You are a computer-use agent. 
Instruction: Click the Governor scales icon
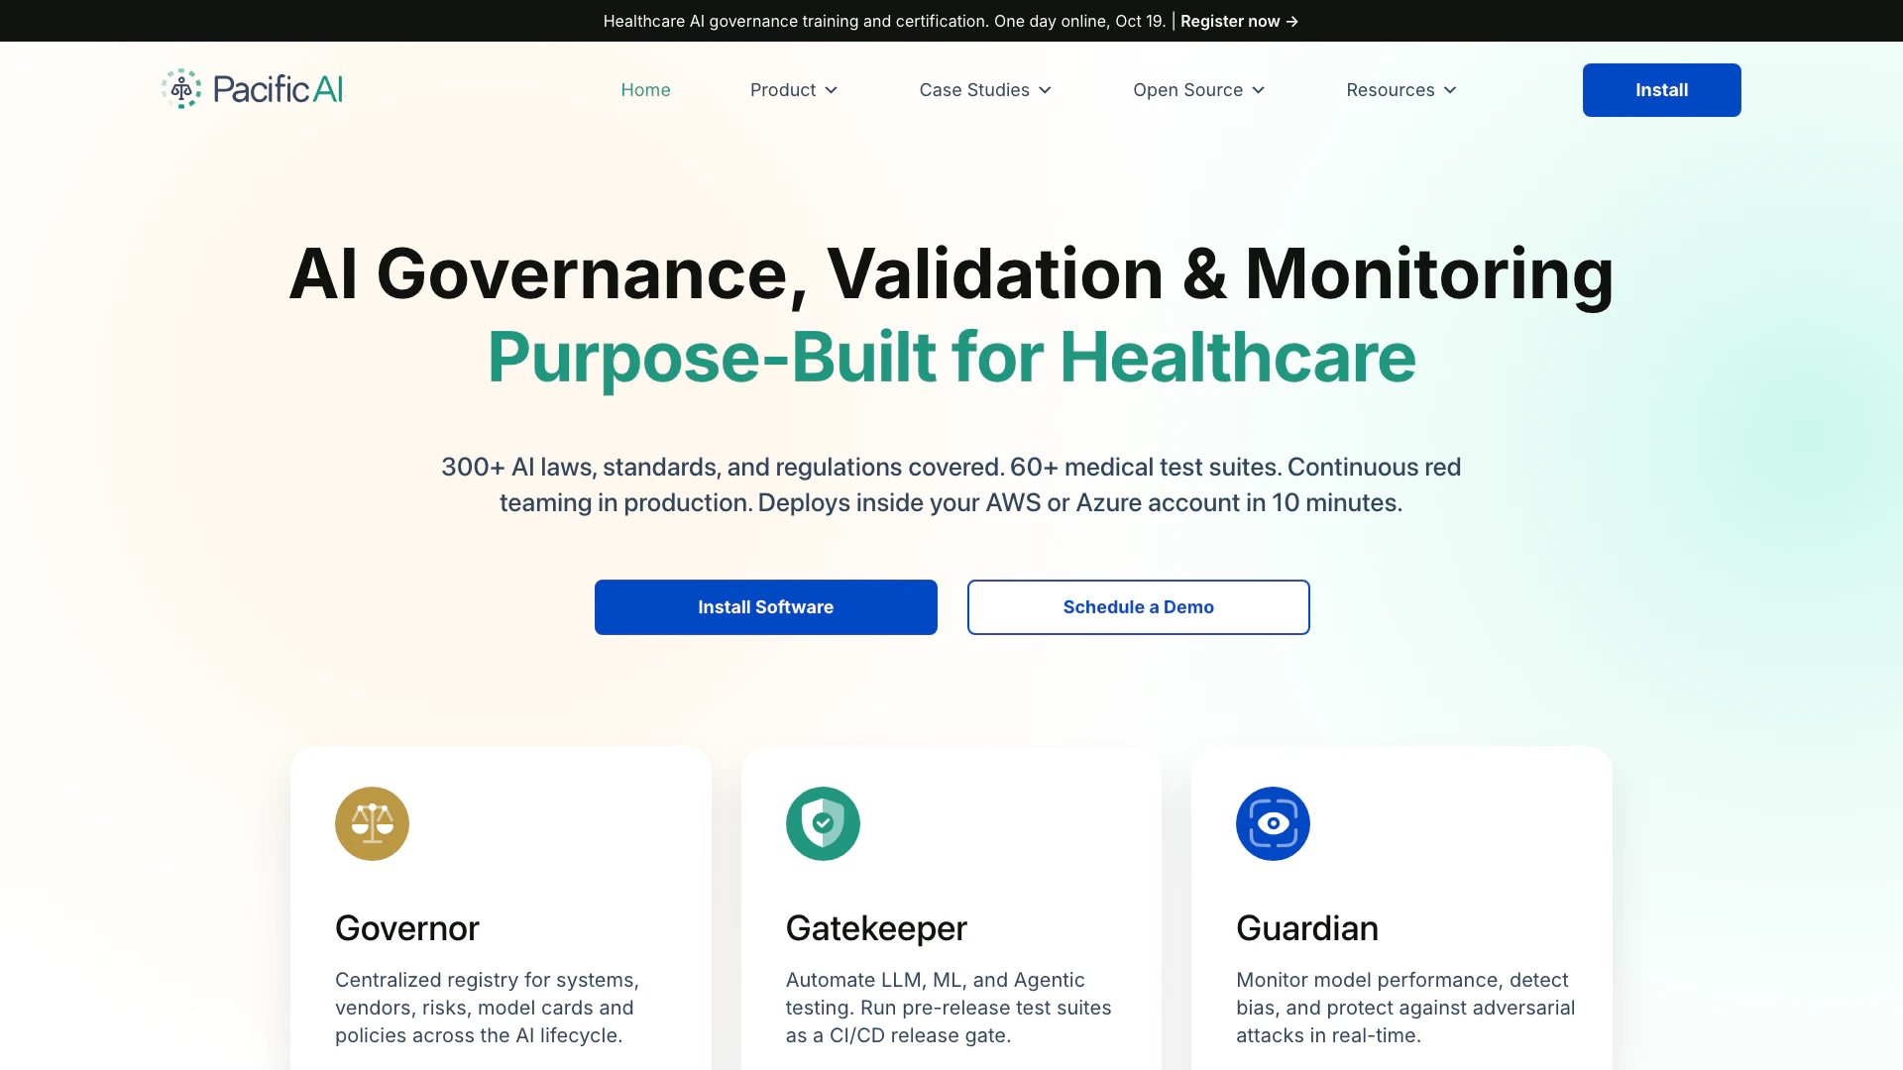coord(372,823)
